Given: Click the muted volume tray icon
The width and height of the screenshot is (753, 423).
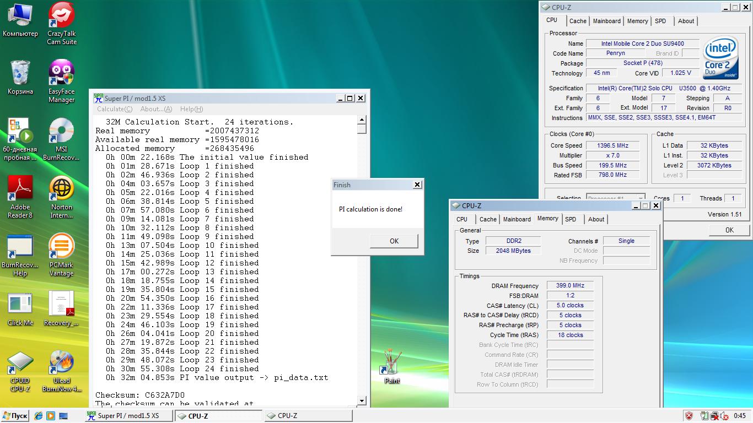Looking at the screenshot, I should tap(724, 416).
